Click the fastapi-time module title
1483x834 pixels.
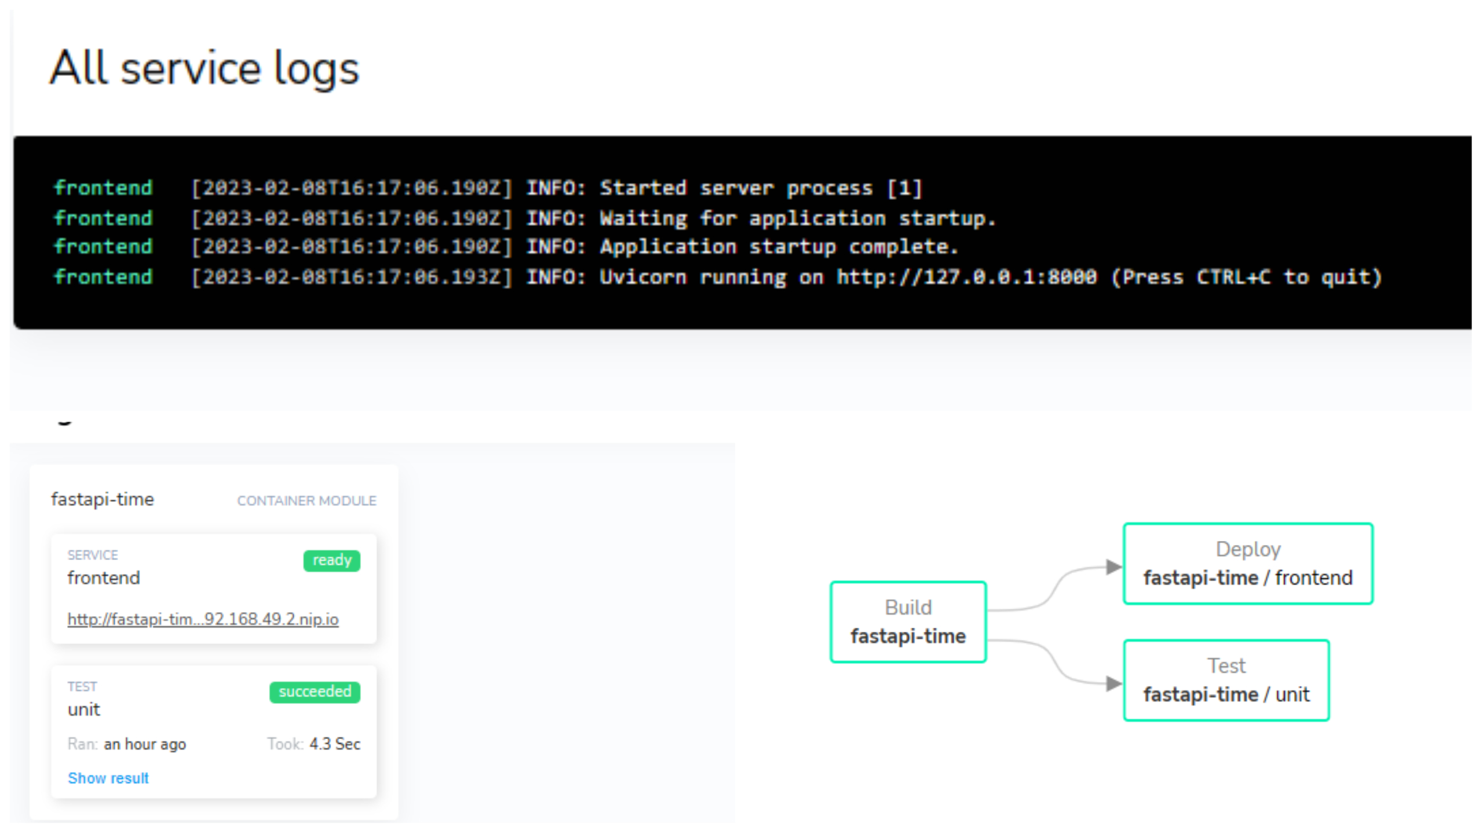pyautogui.click(x=103, y=499)
